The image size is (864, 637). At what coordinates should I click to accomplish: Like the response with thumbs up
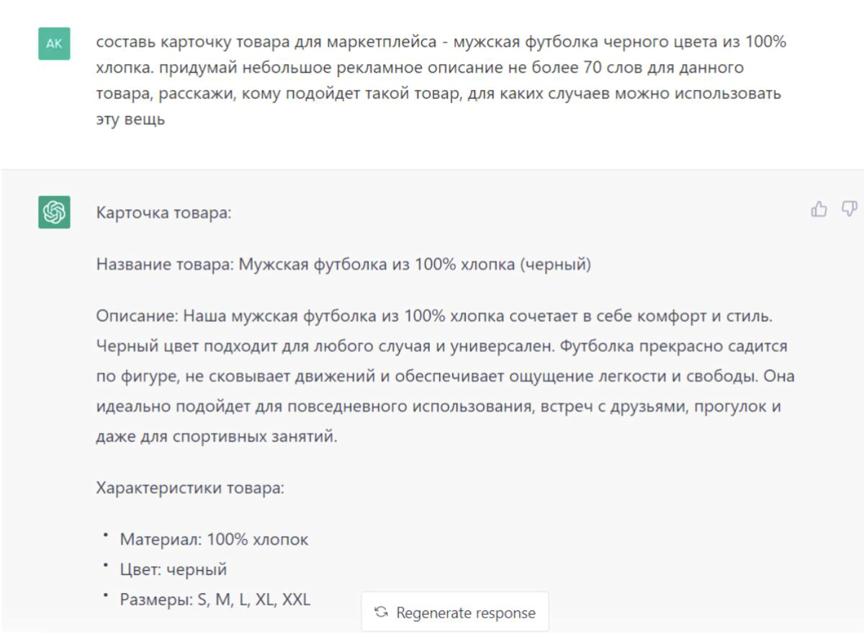point(819,210)
